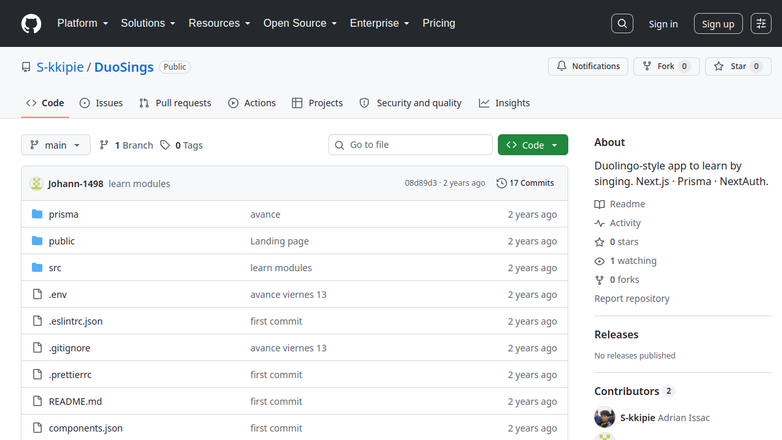Image resolution: width=782 pixels, height=440 pixels.
Task: Open the .prettierrc file name
Action: coord(70,375)
